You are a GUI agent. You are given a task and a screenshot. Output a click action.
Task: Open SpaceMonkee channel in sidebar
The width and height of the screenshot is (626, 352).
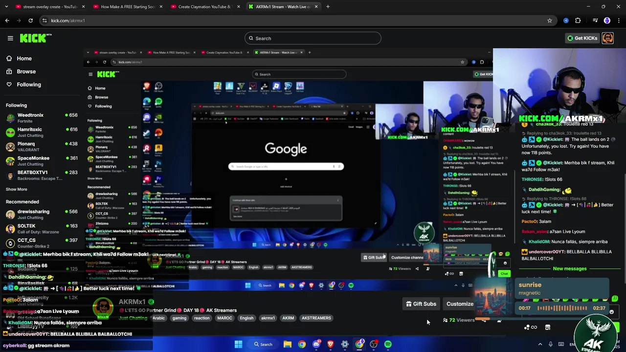(x=42, y=161)
